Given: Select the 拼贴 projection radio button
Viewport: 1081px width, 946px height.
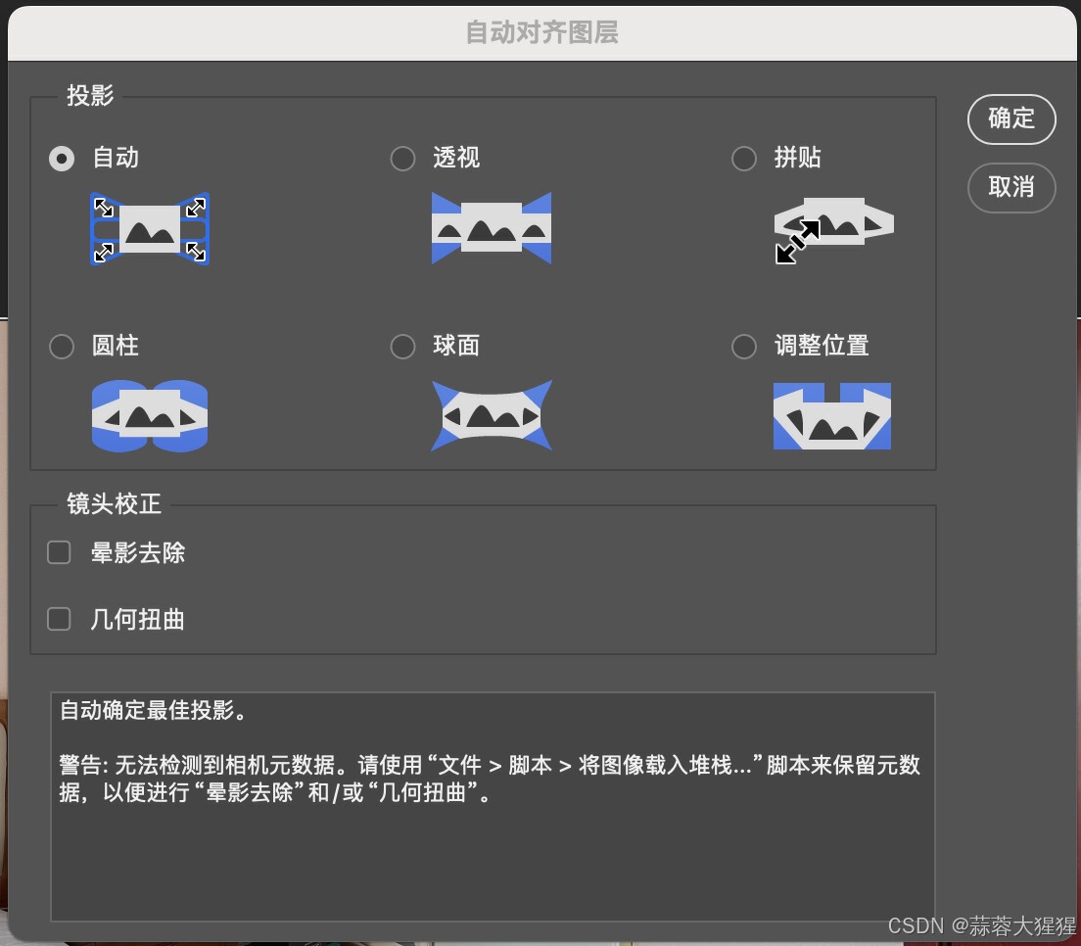Looking at the screenshot, I should coord(744,159).
